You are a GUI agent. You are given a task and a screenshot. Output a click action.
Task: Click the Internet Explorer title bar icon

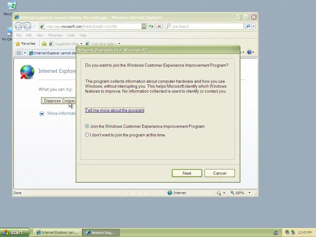(x=17, y=17)
